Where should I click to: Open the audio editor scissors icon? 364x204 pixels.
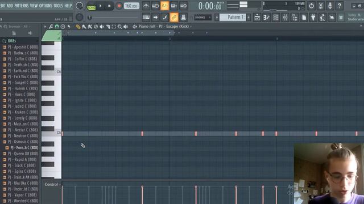[x=321, y=6]
